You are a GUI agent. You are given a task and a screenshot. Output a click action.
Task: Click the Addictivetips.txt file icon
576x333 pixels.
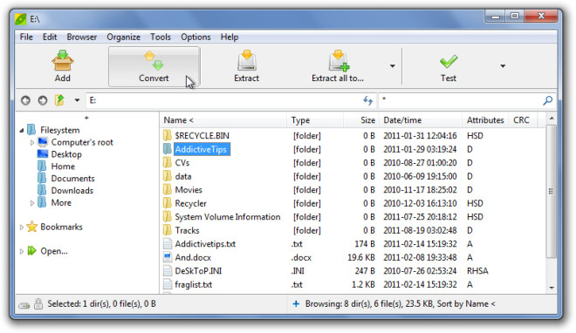[x=168, y=243]
